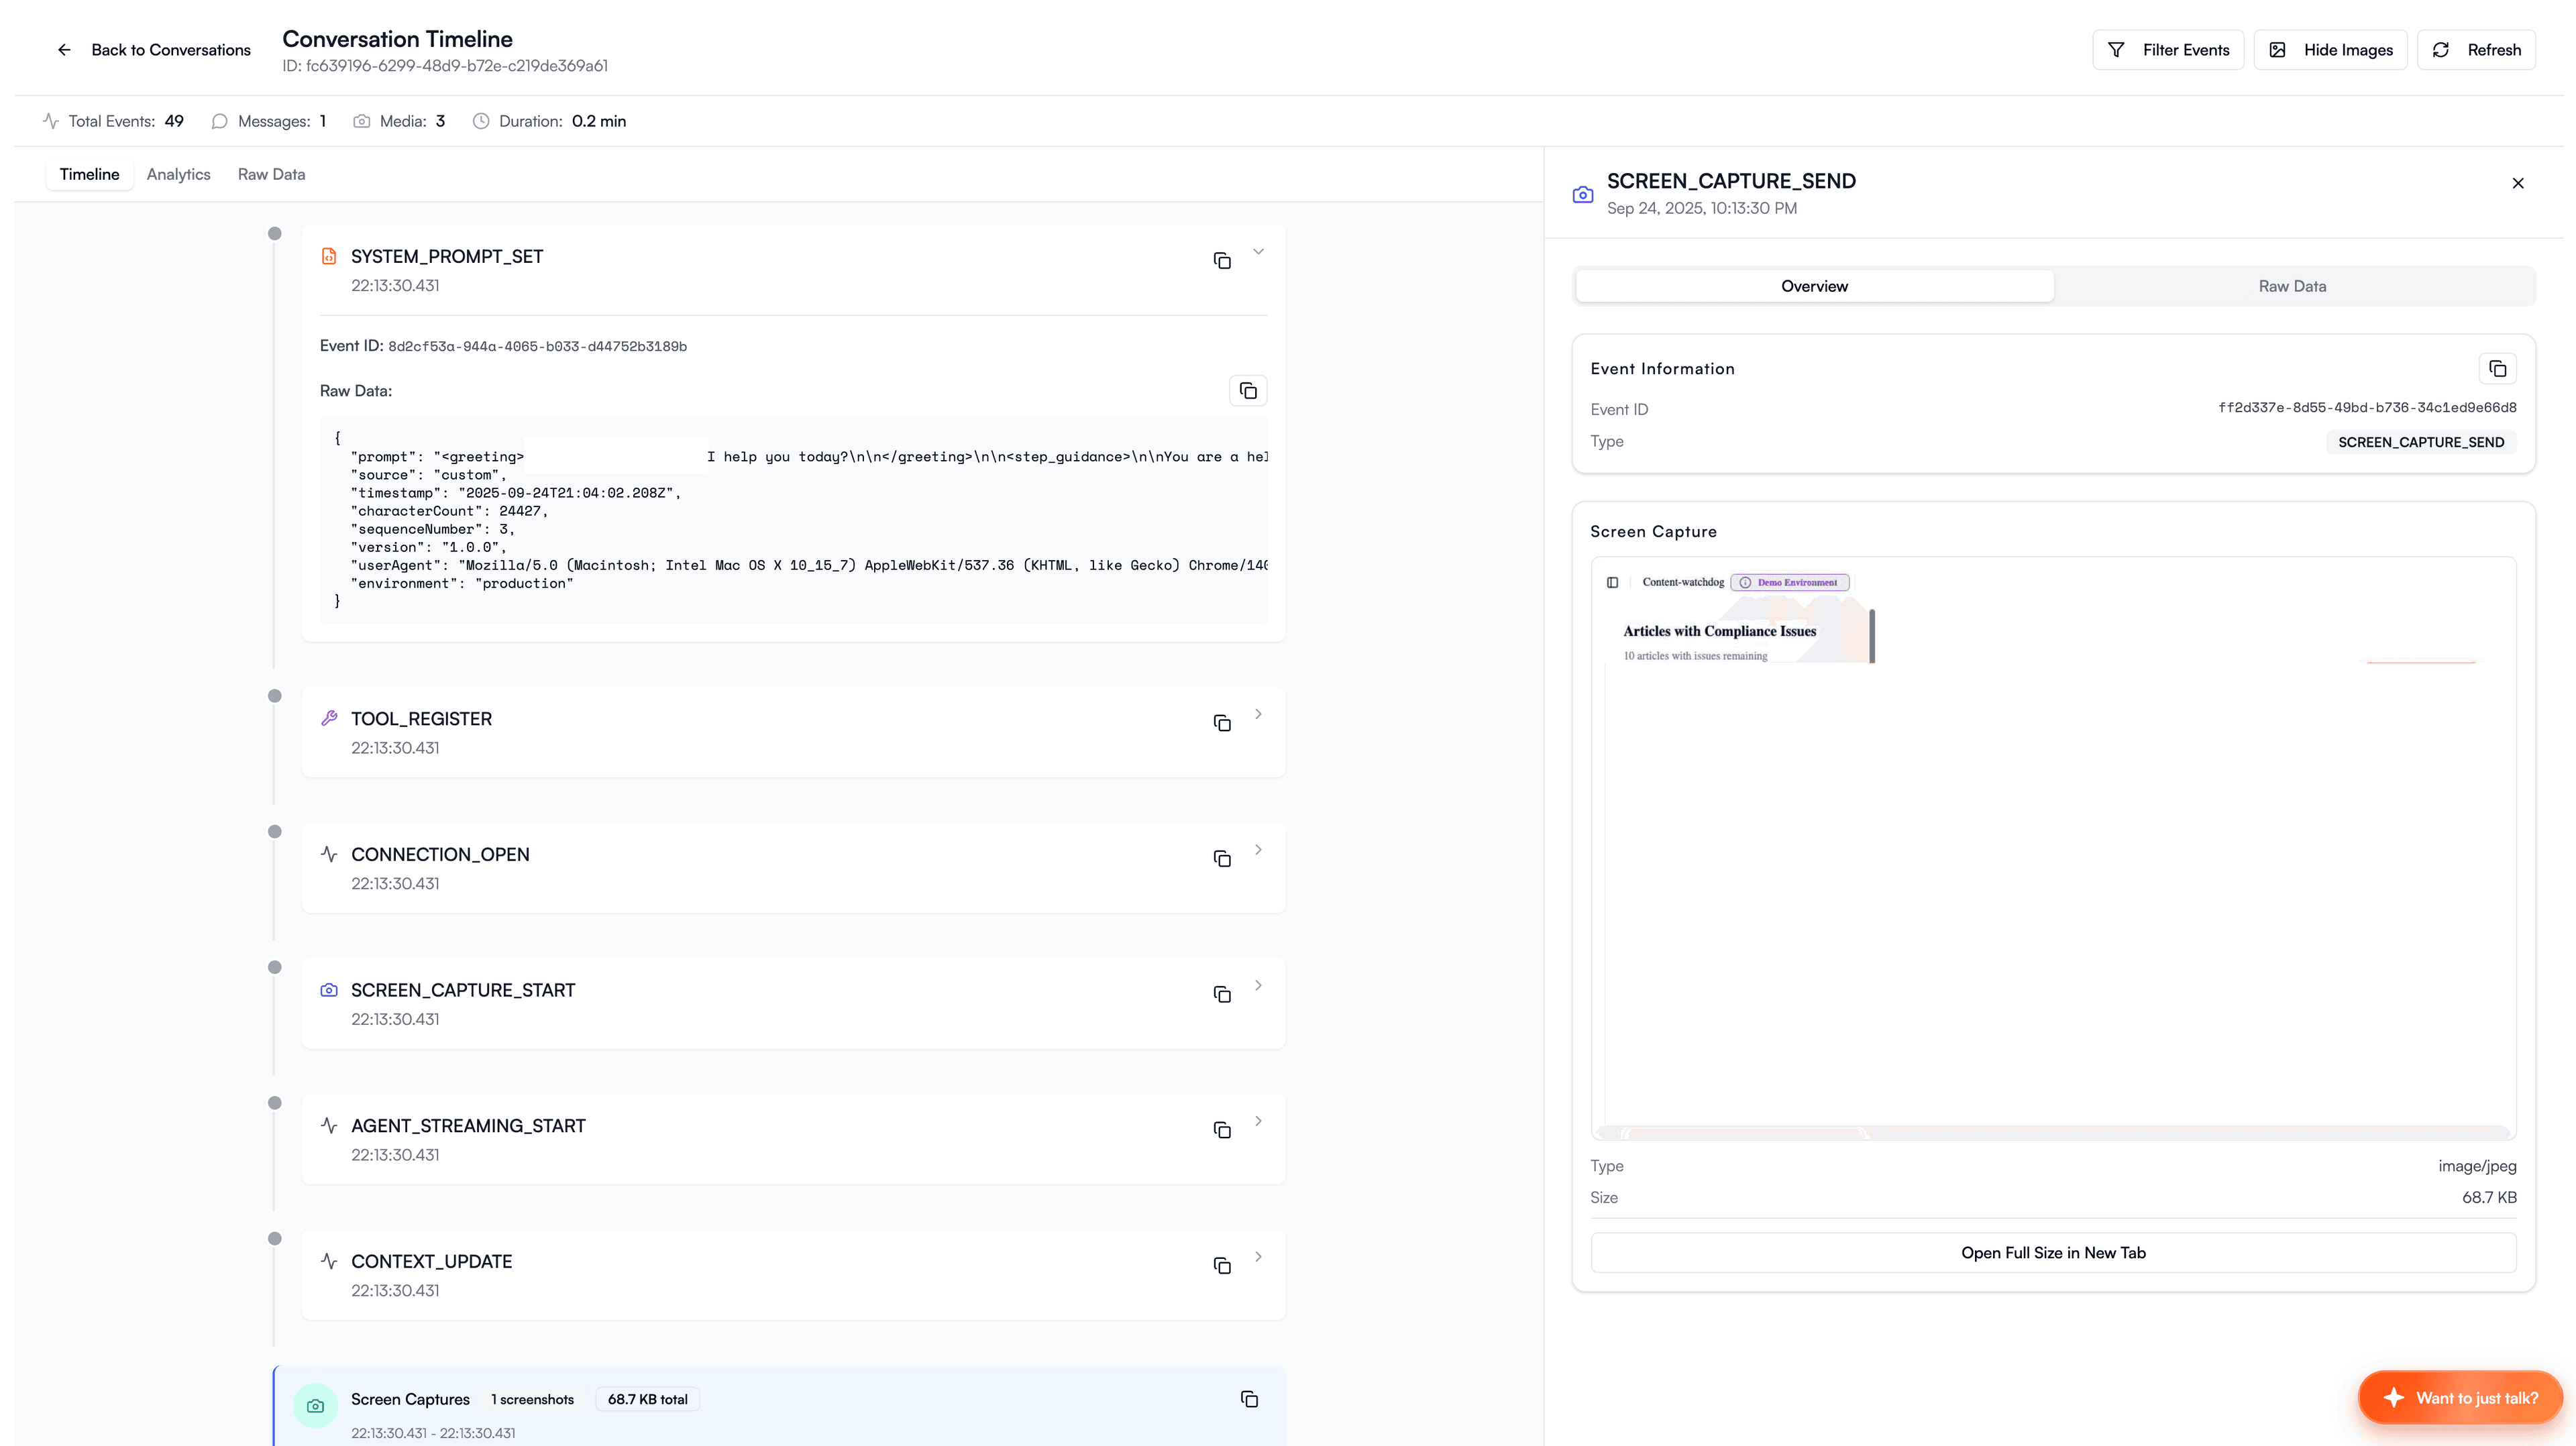
Task: Refresh the conversation timeline
Action: coord(2477,49)
